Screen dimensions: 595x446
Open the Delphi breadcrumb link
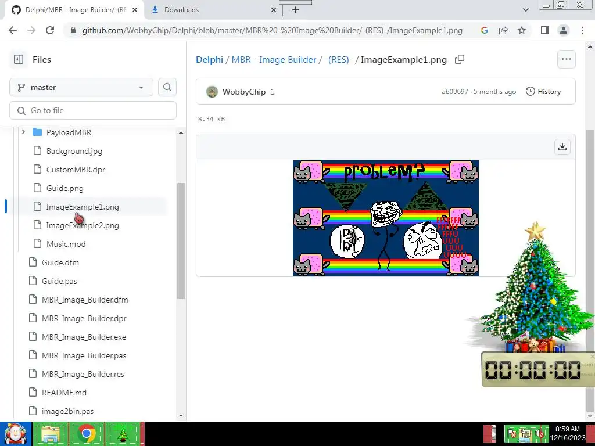pyautogui.click(x=209, y=60)
